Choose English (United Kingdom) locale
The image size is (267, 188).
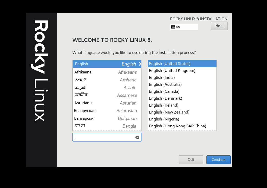tap(182, 71)
